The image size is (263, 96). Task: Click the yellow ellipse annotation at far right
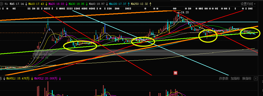(x=250, y=33)
